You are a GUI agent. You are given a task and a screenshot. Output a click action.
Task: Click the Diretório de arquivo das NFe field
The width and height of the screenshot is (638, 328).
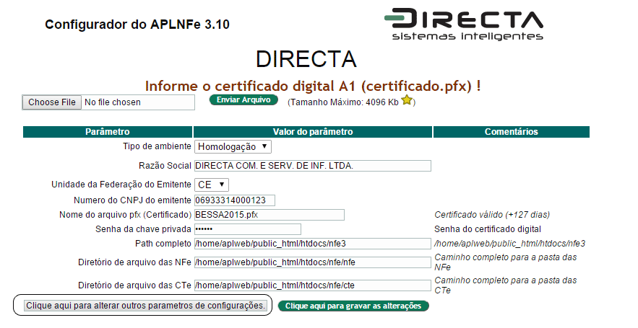[312, 262]
